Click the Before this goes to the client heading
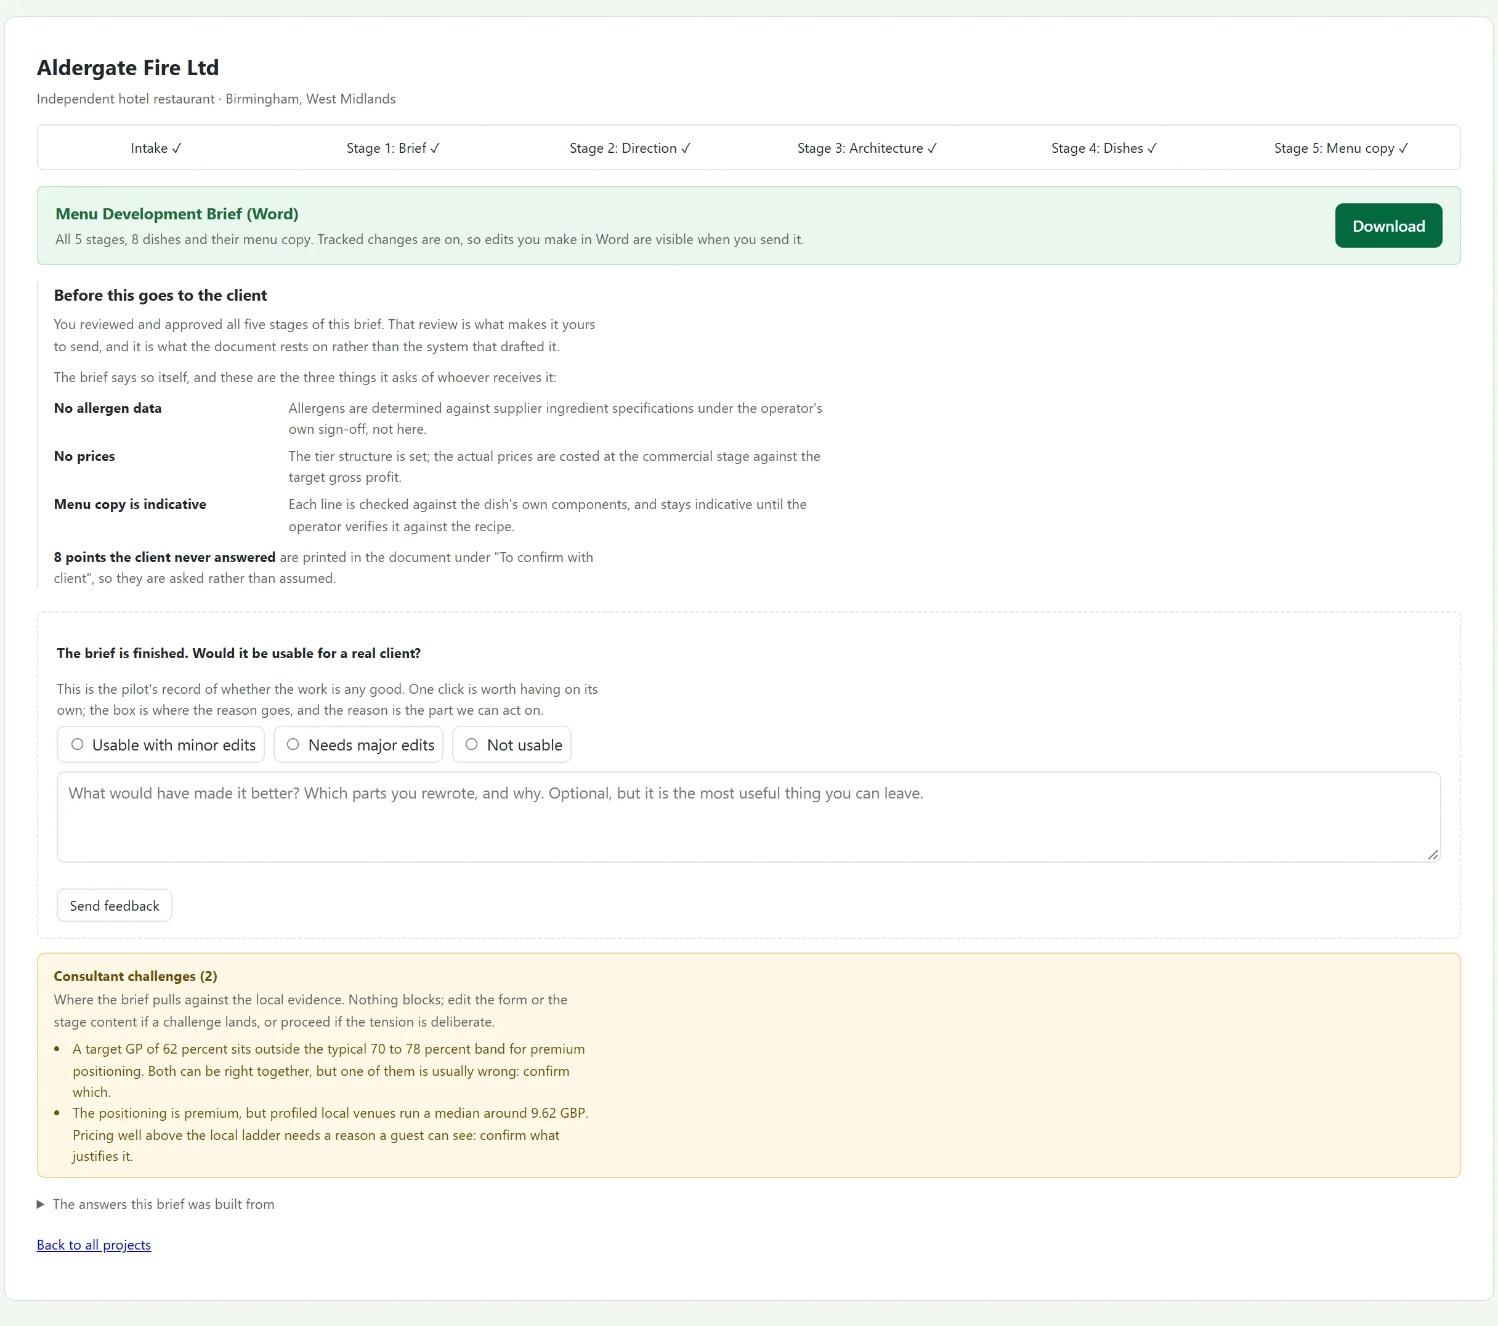 tap(160, 295)
